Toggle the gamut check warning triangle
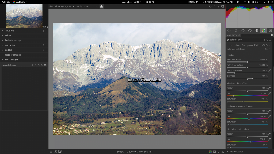 223,152
